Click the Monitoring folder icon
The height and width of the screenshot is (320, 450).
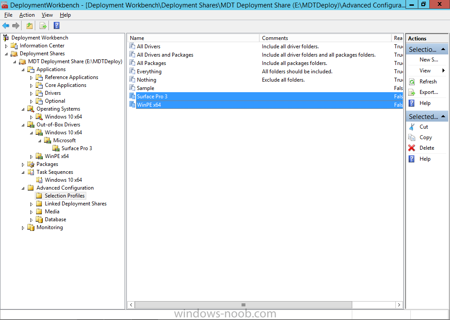(31, 227)
